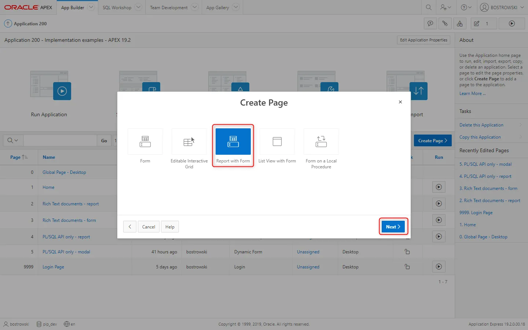Open the BOSTROWSKI user account menu
This screenshot has height=330, width=528.
coord(502,7)
